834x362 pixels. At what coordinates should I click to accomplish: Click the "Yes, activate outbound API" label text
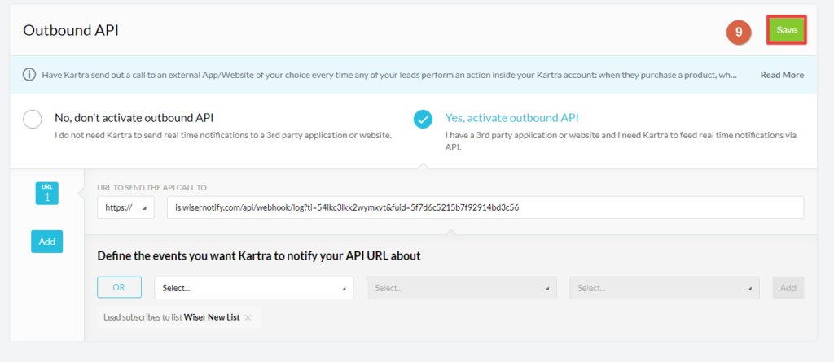click(511, 117)
